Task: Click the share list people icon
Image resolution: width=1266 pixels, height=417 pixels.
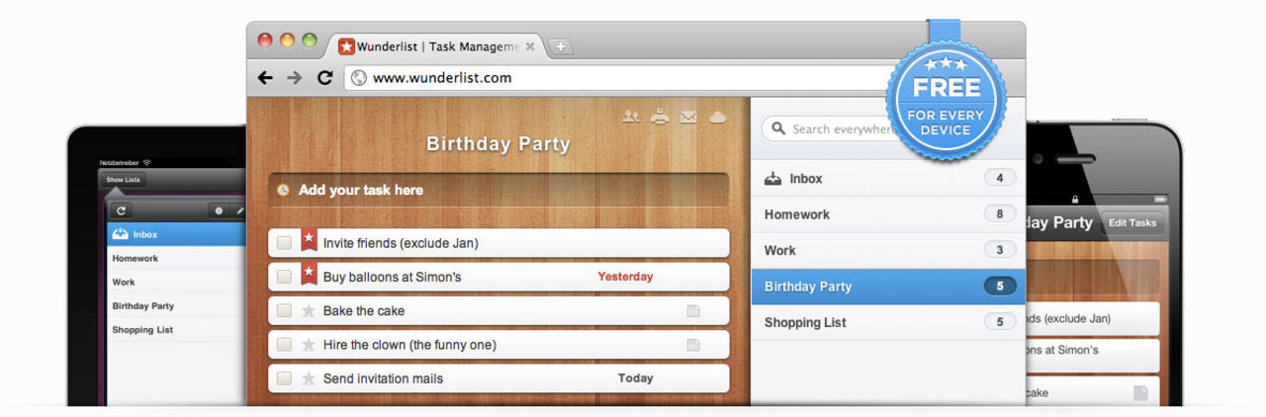Action: 631,117
